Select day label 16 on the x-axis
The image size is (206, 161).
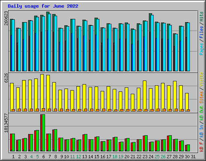[x=103, y=157]
